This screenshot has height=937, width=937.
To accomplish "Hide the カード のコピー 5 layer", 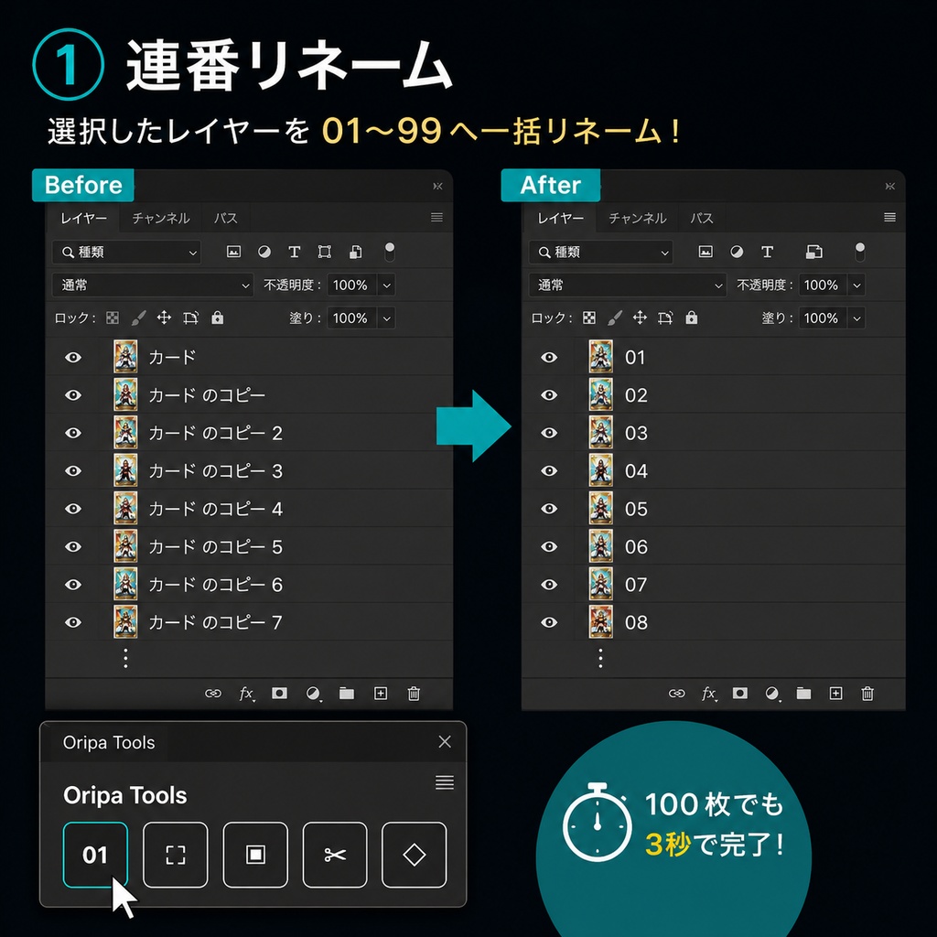I will (x=73, y=547).
